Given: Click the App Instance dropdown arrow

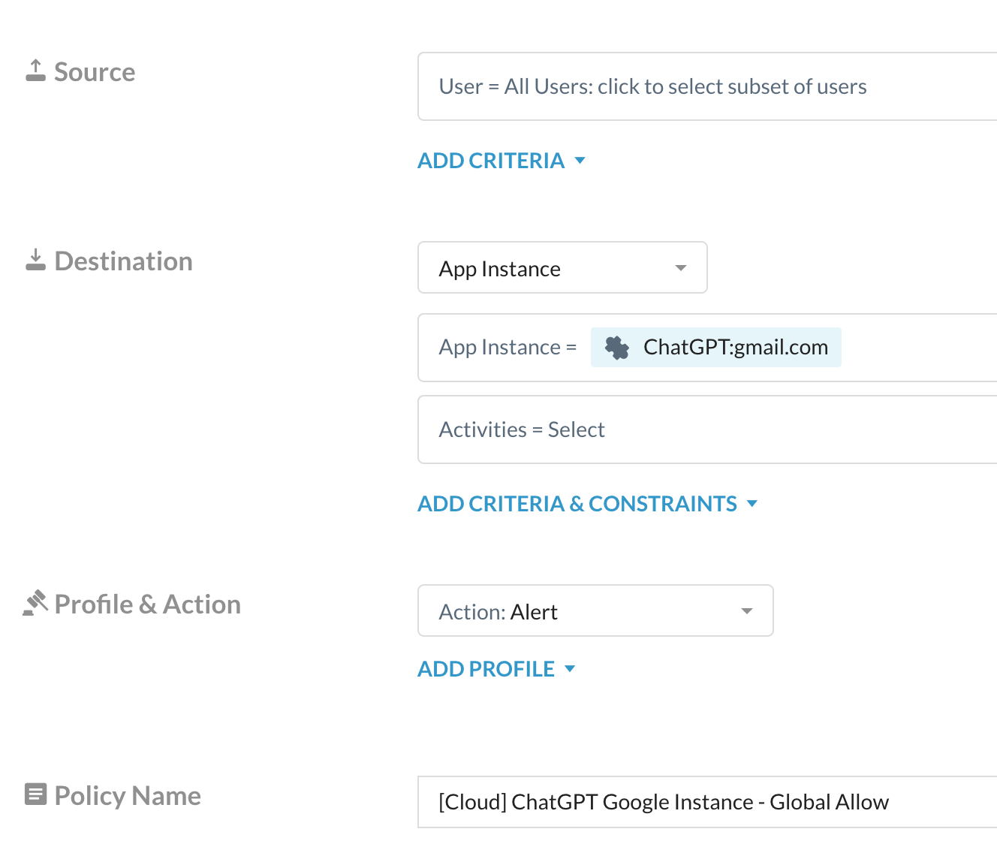Looking at the screenshot, I should [x=681, y=268].
